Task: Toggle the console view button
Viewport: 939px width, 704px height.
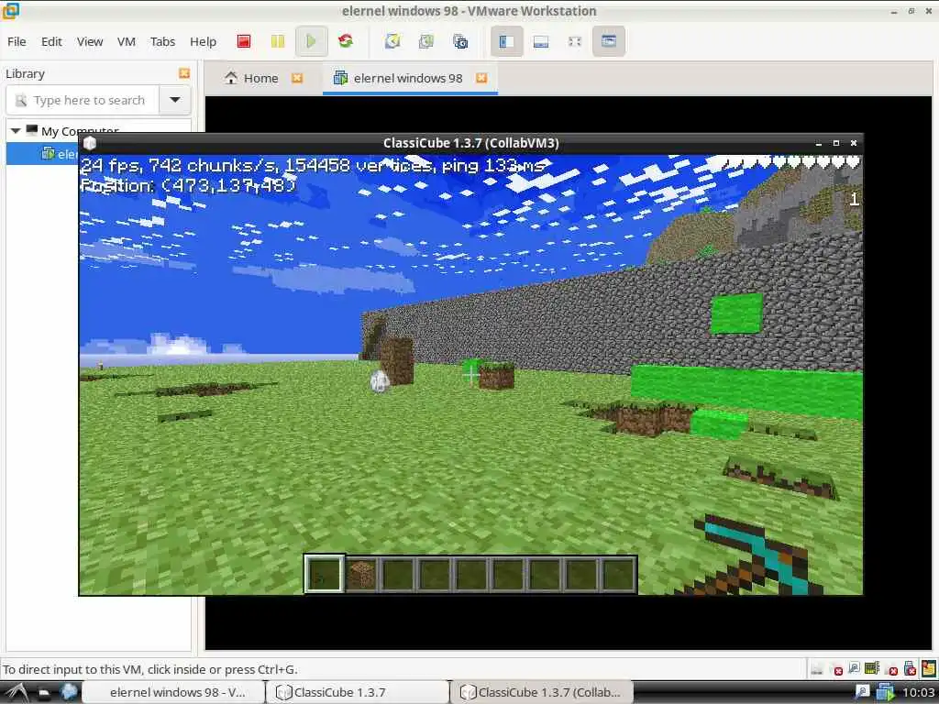Action: (609, 41)
